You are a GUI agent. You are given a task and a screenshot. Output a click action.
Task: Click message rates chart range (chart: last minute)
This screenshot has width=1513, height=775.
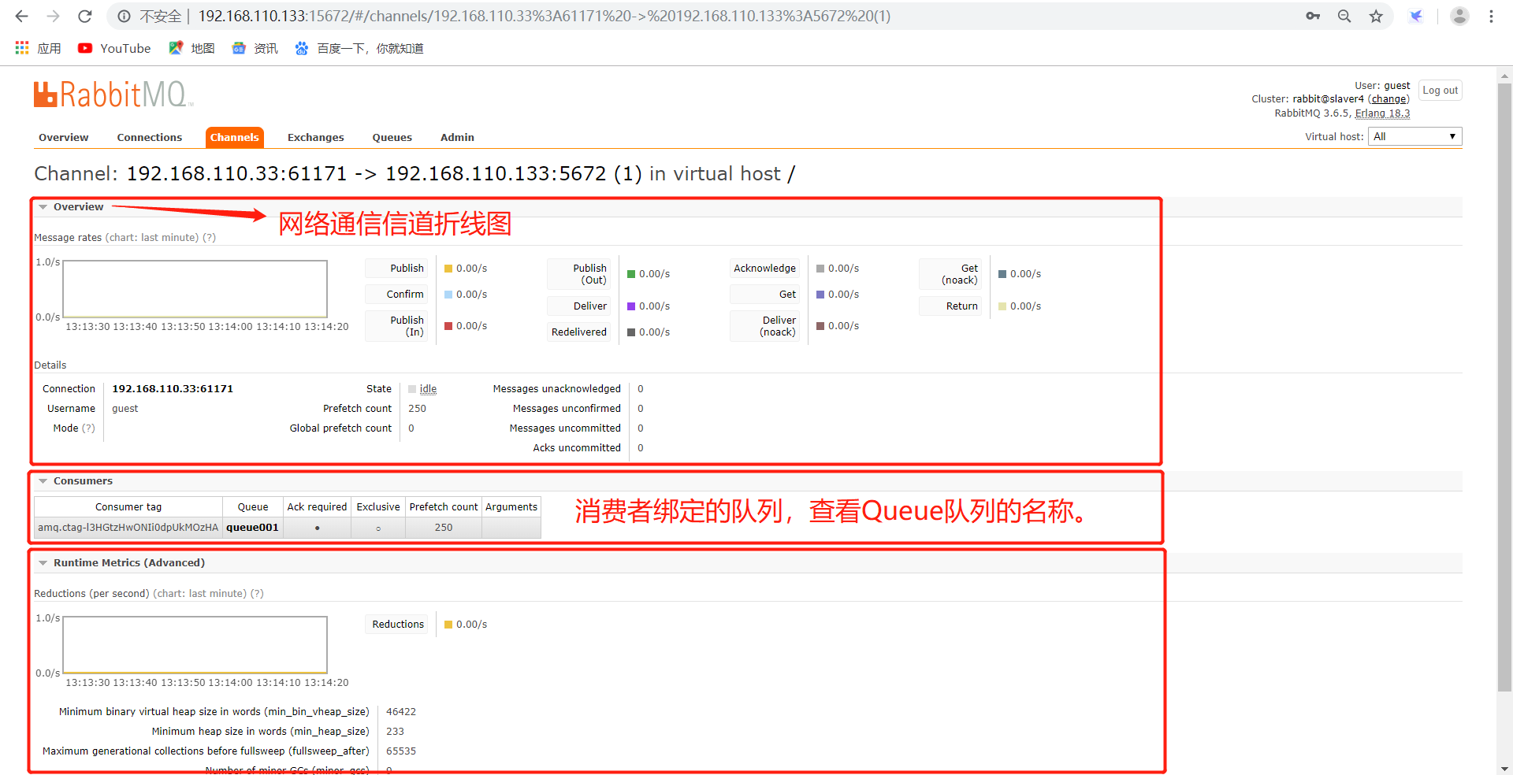[x=152, y=238]
